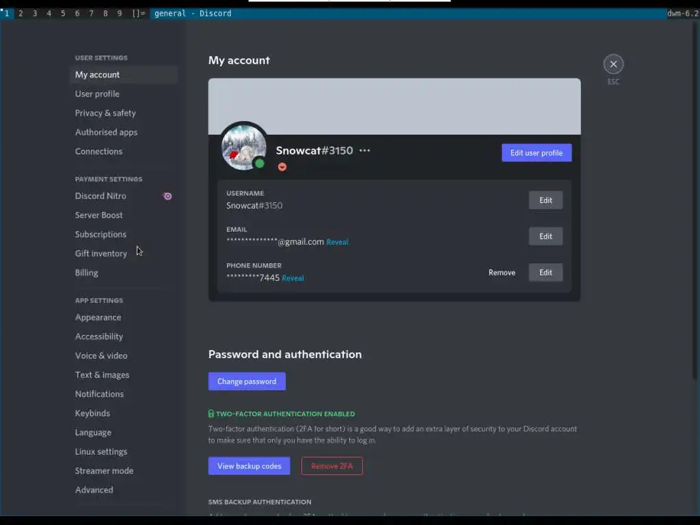Screen dimensions: 700x525
Task: Switch to dwm workspace tag 2
Action: (x=21, y=14)
